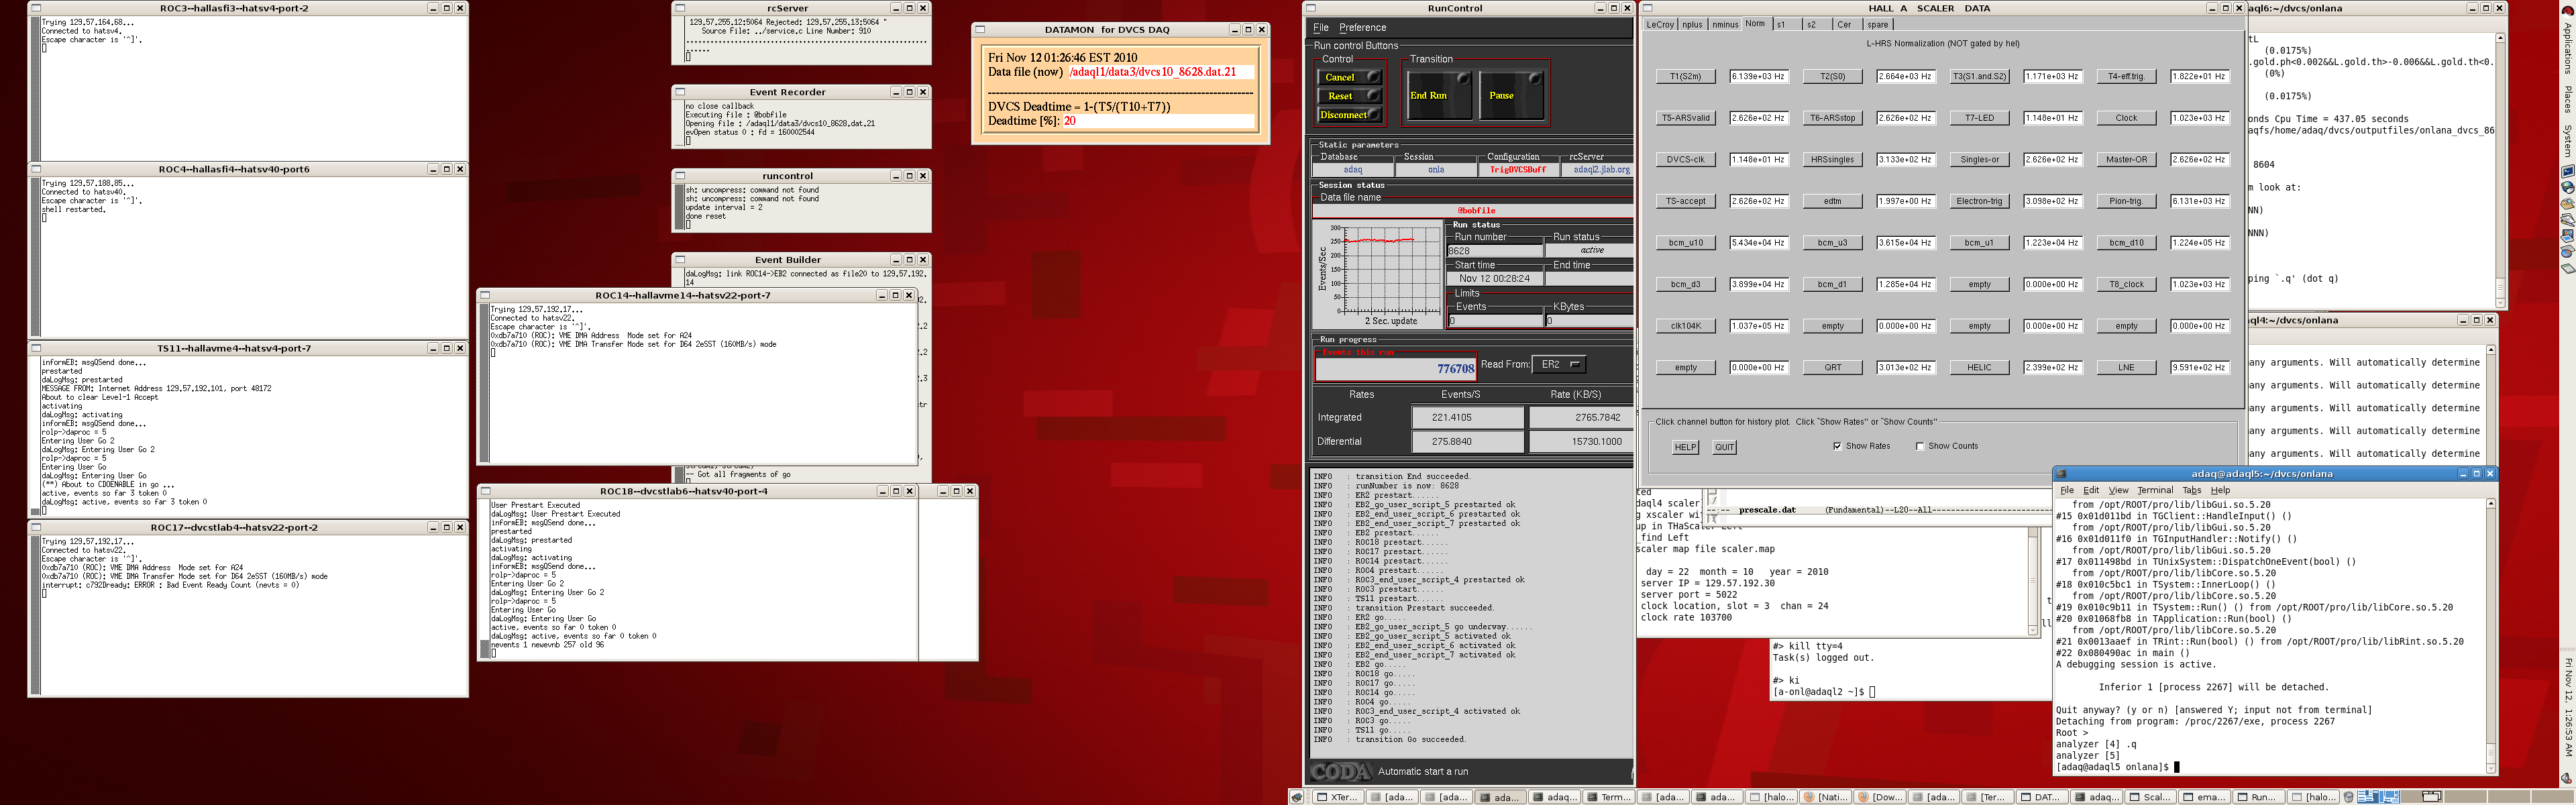
Task: Click the T3(S1.and.S2) channel button
Action: tap(1980, 76)
